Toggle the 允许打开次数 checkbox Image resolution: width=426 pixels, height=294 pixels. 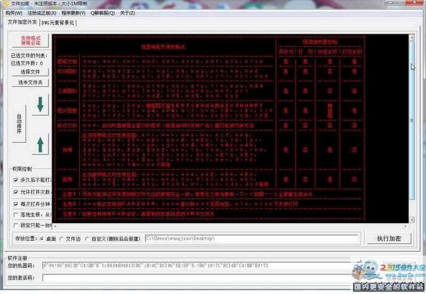point(16,192)
